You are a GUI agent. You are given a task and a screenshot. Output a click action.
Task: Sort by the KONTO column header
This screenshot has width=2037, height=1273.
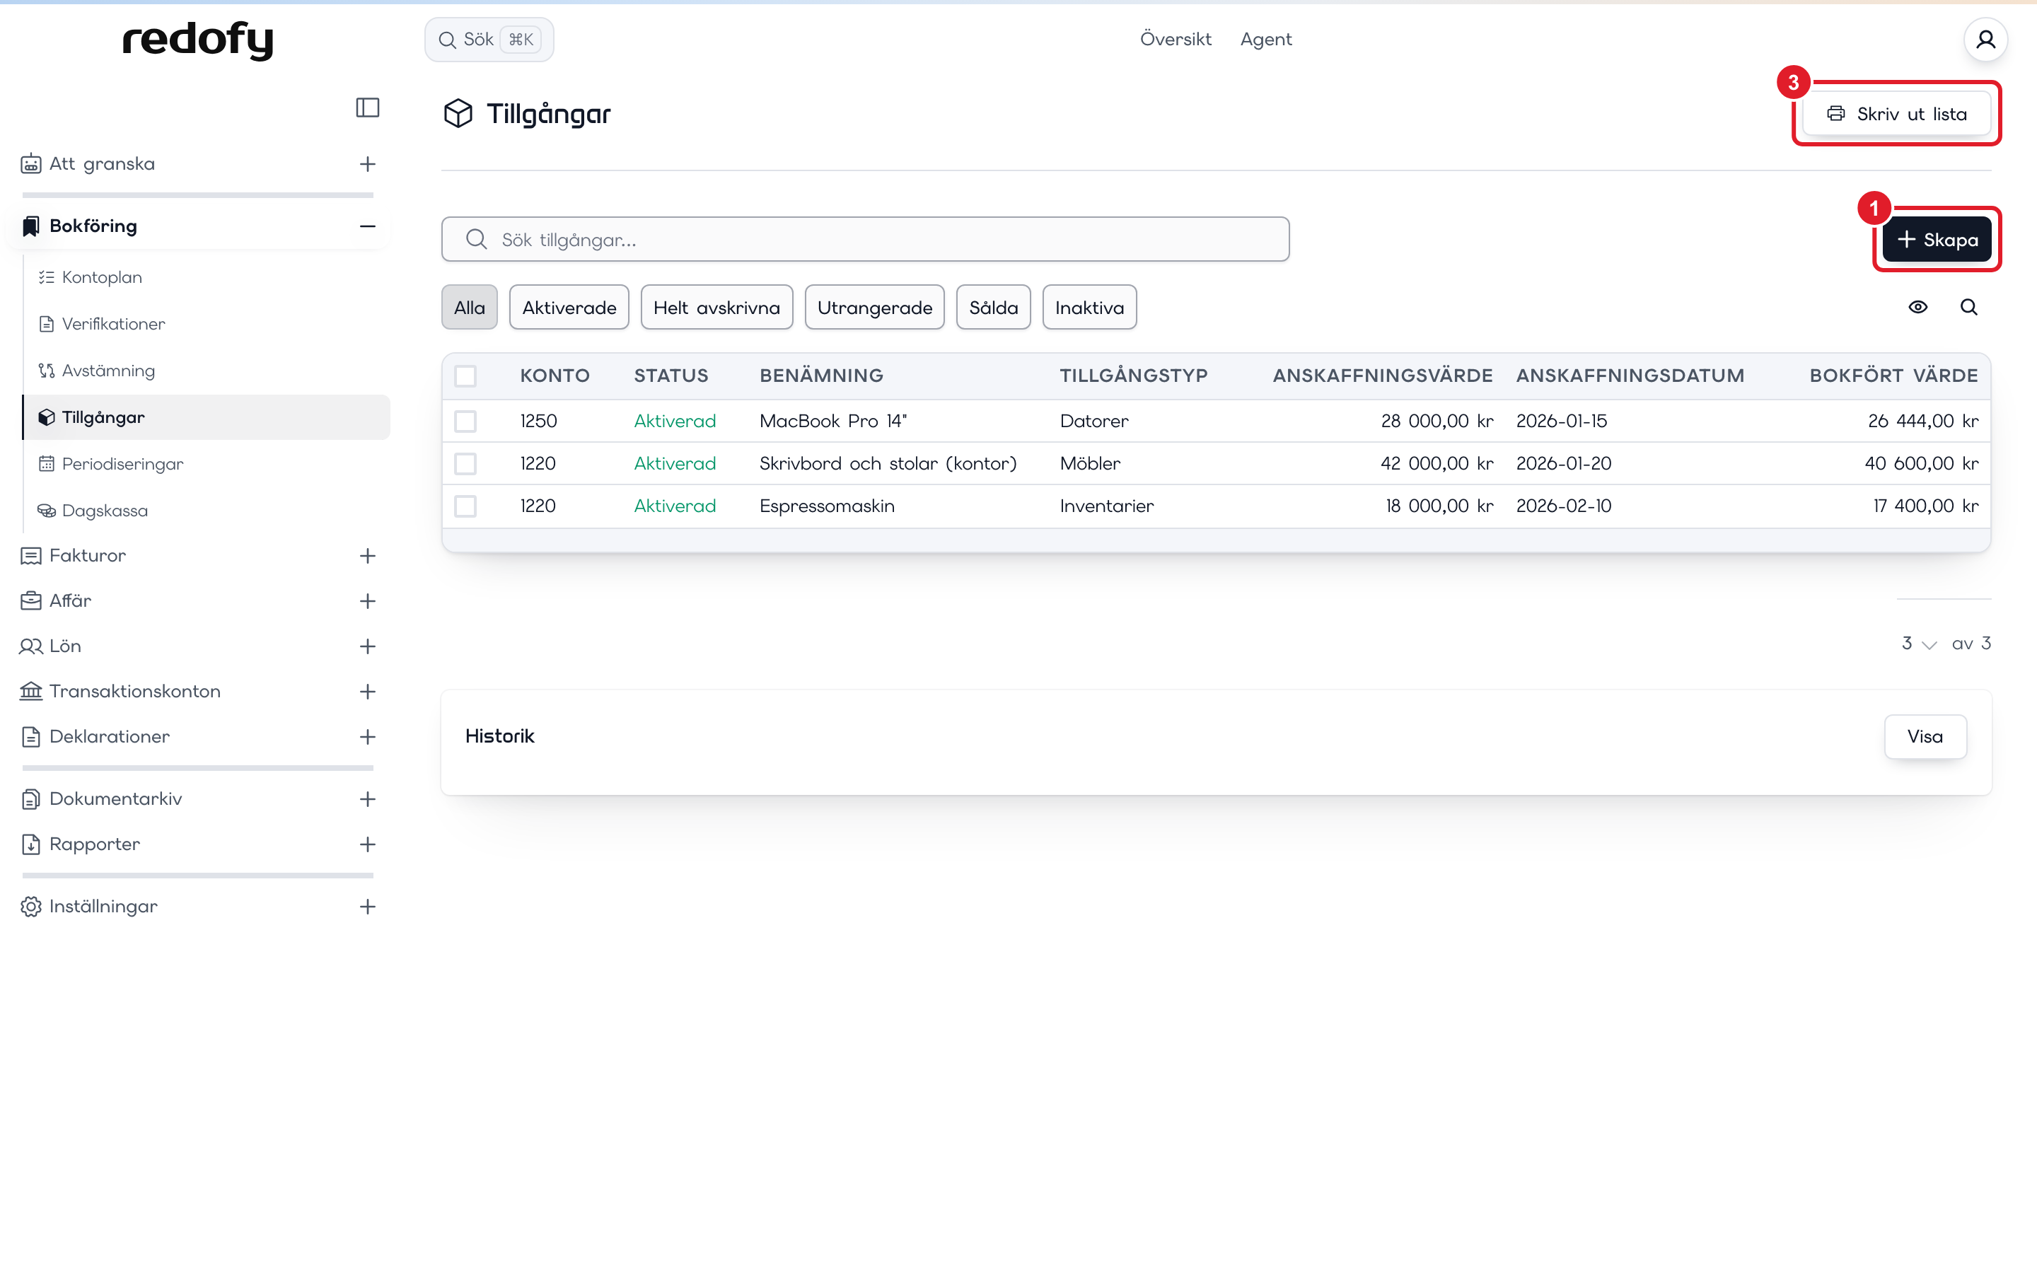555,376
